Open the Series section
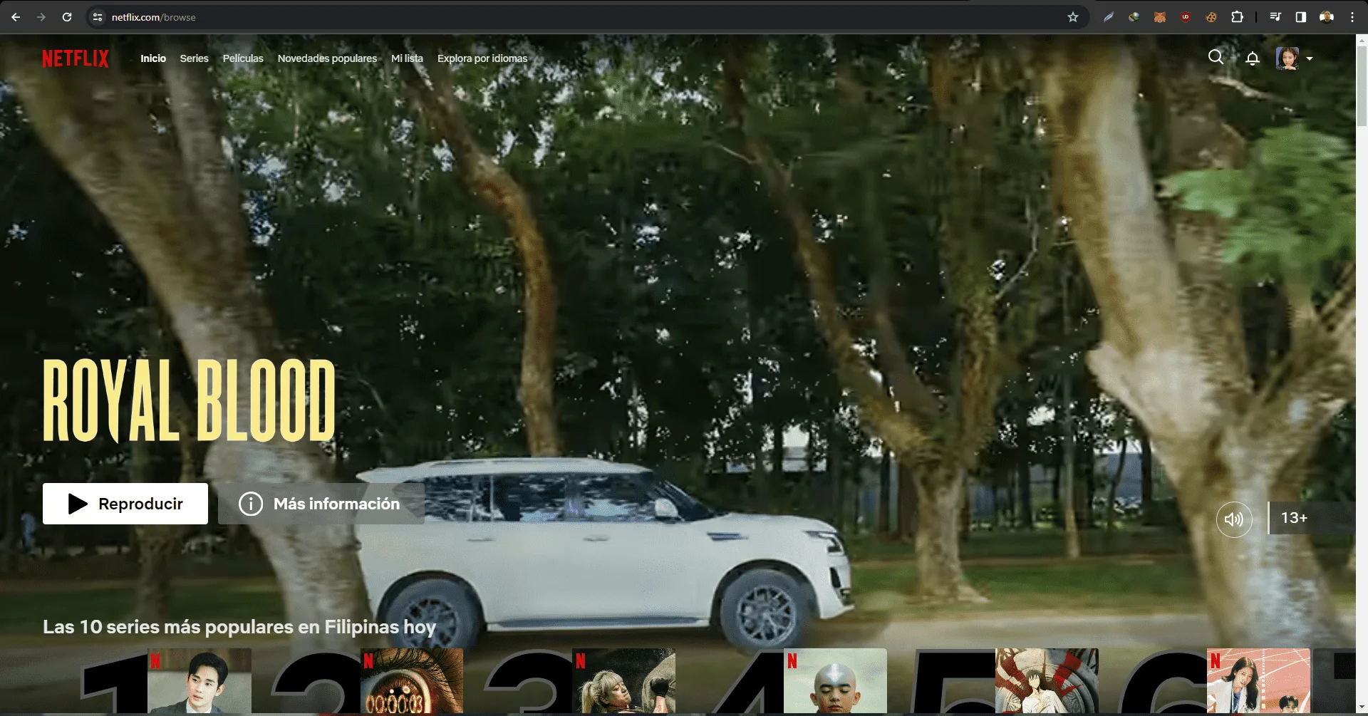This screenshot has height=716, width=1368. [194, 58]
